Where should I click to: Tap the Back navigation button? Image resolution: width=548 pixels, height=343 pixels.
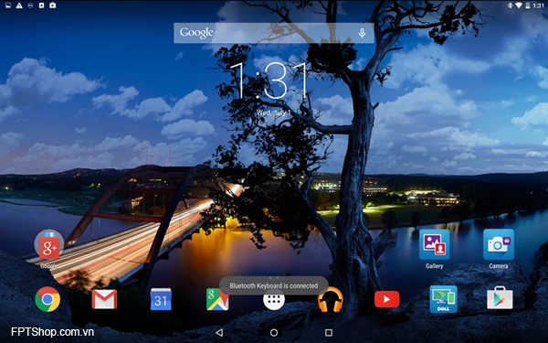point(219,333)
